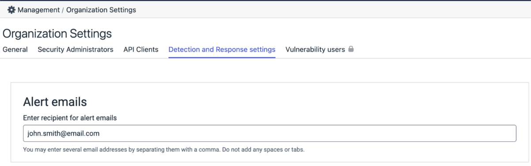Click empty space right of the email address
Image resolution: width=531 pixels, height=166 pixels.
(x=309, y=133)
